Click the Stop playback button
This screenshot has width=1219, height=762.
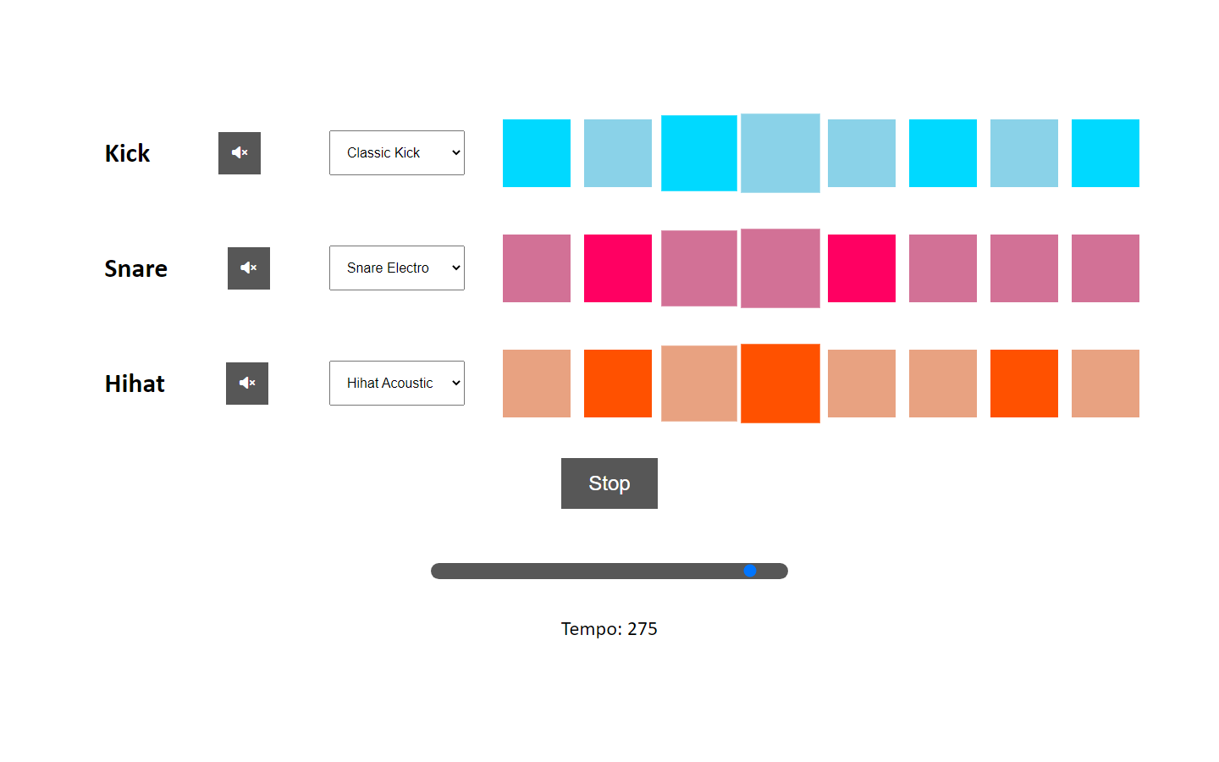pos(609,483)
